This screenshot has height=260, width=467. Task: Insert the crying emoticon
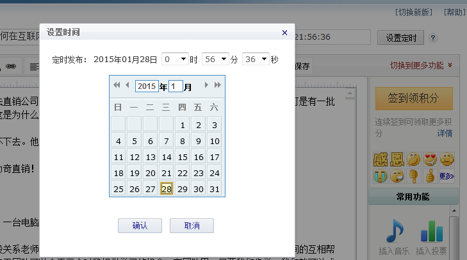(381, 176)
